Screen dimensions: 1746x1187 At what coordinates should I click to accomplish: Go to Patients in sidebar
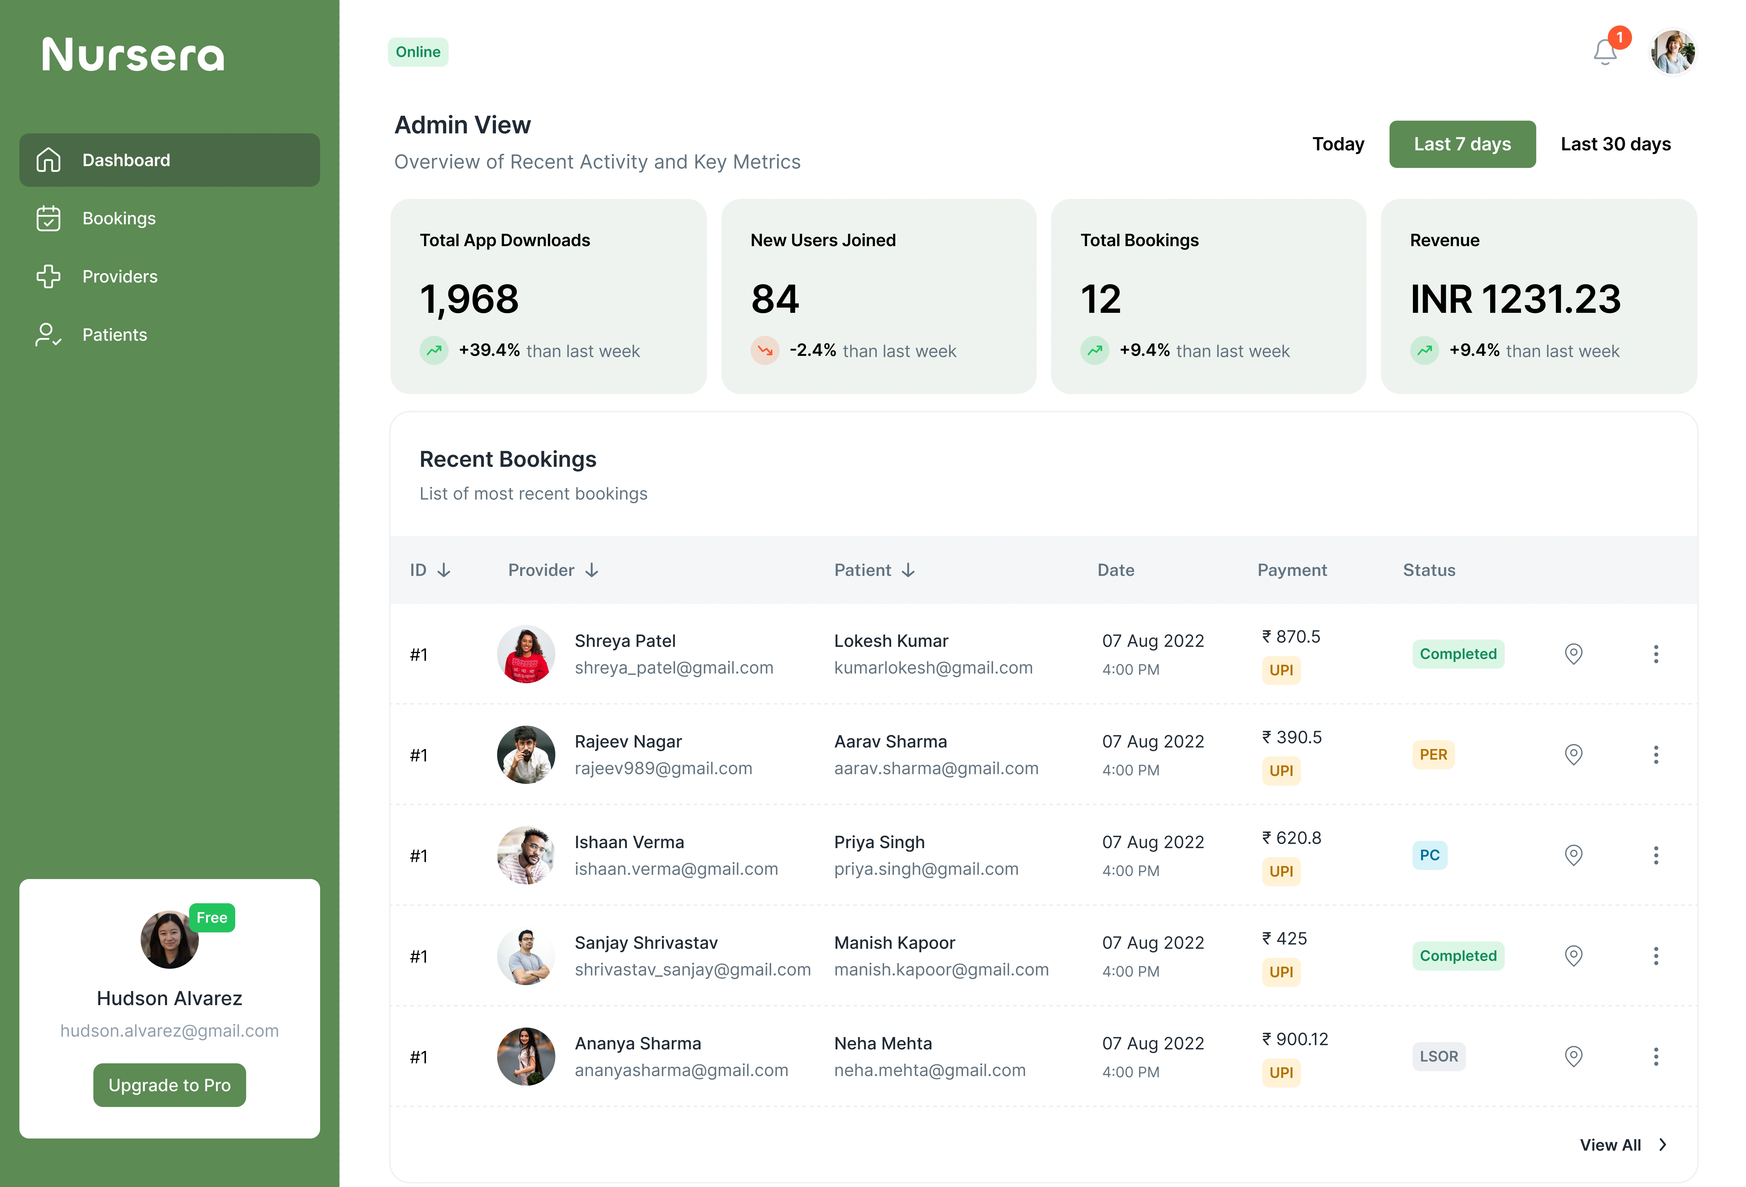[x=170, y=335]
